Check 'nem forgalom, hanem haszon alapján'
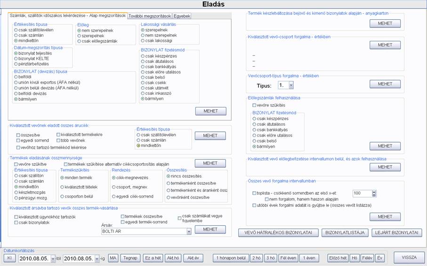The height and width of the screenshot is (266, 427). tap(266, 199)
